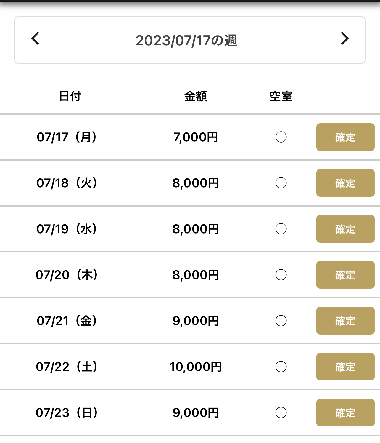
Task: Go to the previous week arrow
Action: (36, 39)
